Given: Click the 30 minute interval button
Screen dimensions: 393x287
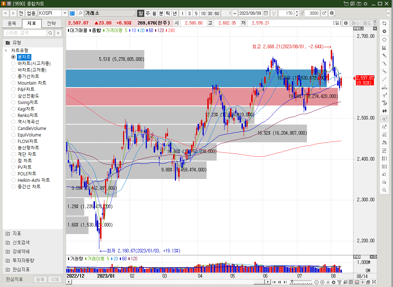Looking at the screenshot, I should pyautogui.click(x=210, y=13).
